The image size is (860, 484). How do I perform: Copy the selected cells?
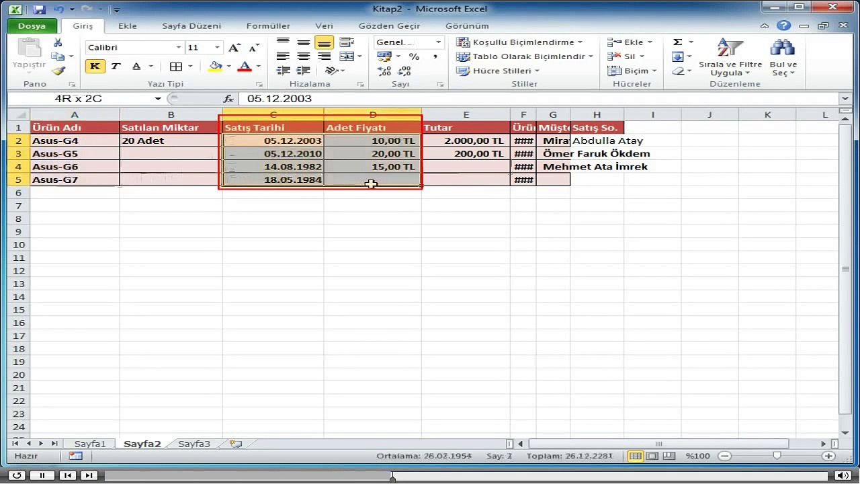58,56
